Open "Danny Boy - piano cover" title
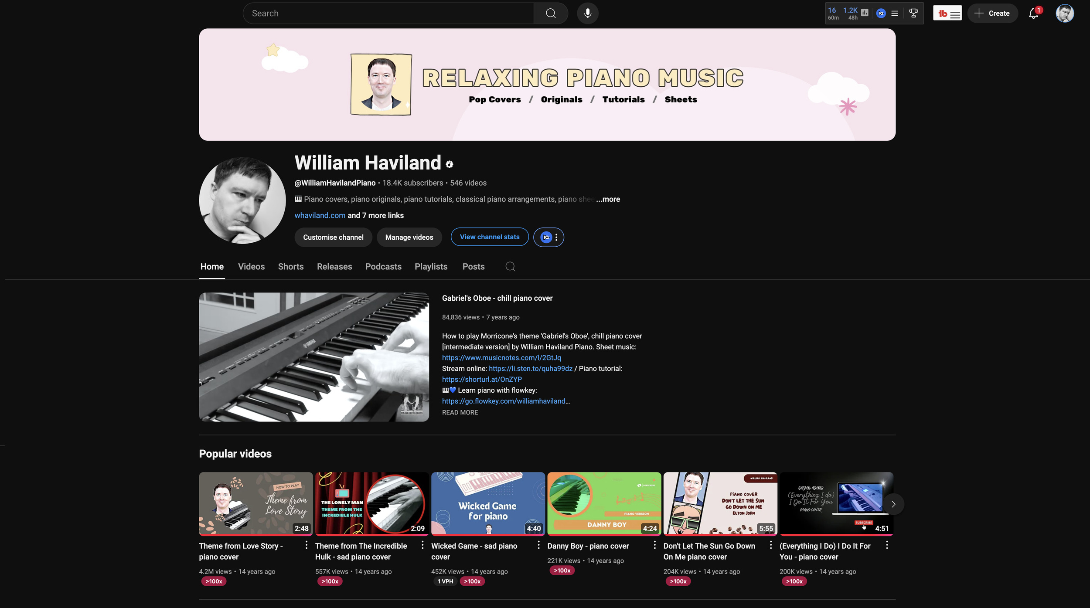1090x608 pixels. [x=588, y=546]
